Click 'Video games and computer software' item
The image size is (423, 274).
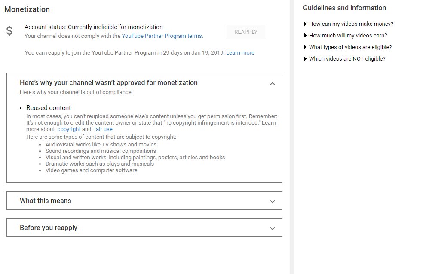pyautogui.click(x=91, y=170)
